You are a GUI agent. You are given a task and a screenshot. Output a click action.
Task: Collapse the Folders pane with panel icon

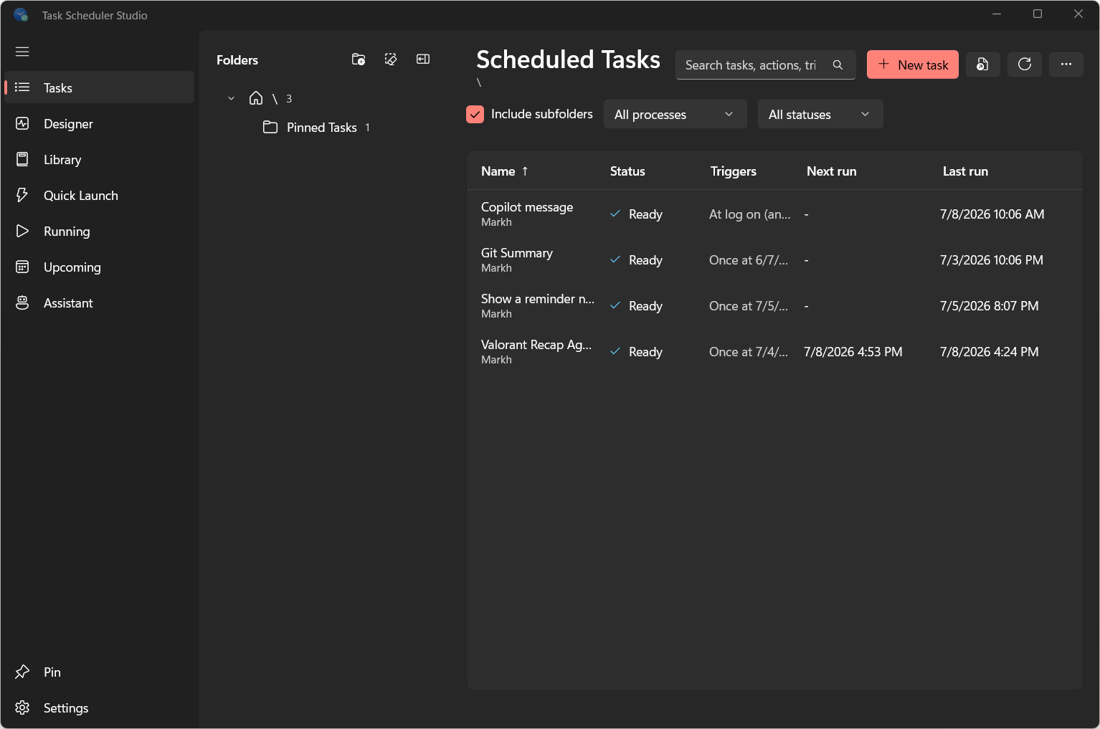[x=423, y=59]
